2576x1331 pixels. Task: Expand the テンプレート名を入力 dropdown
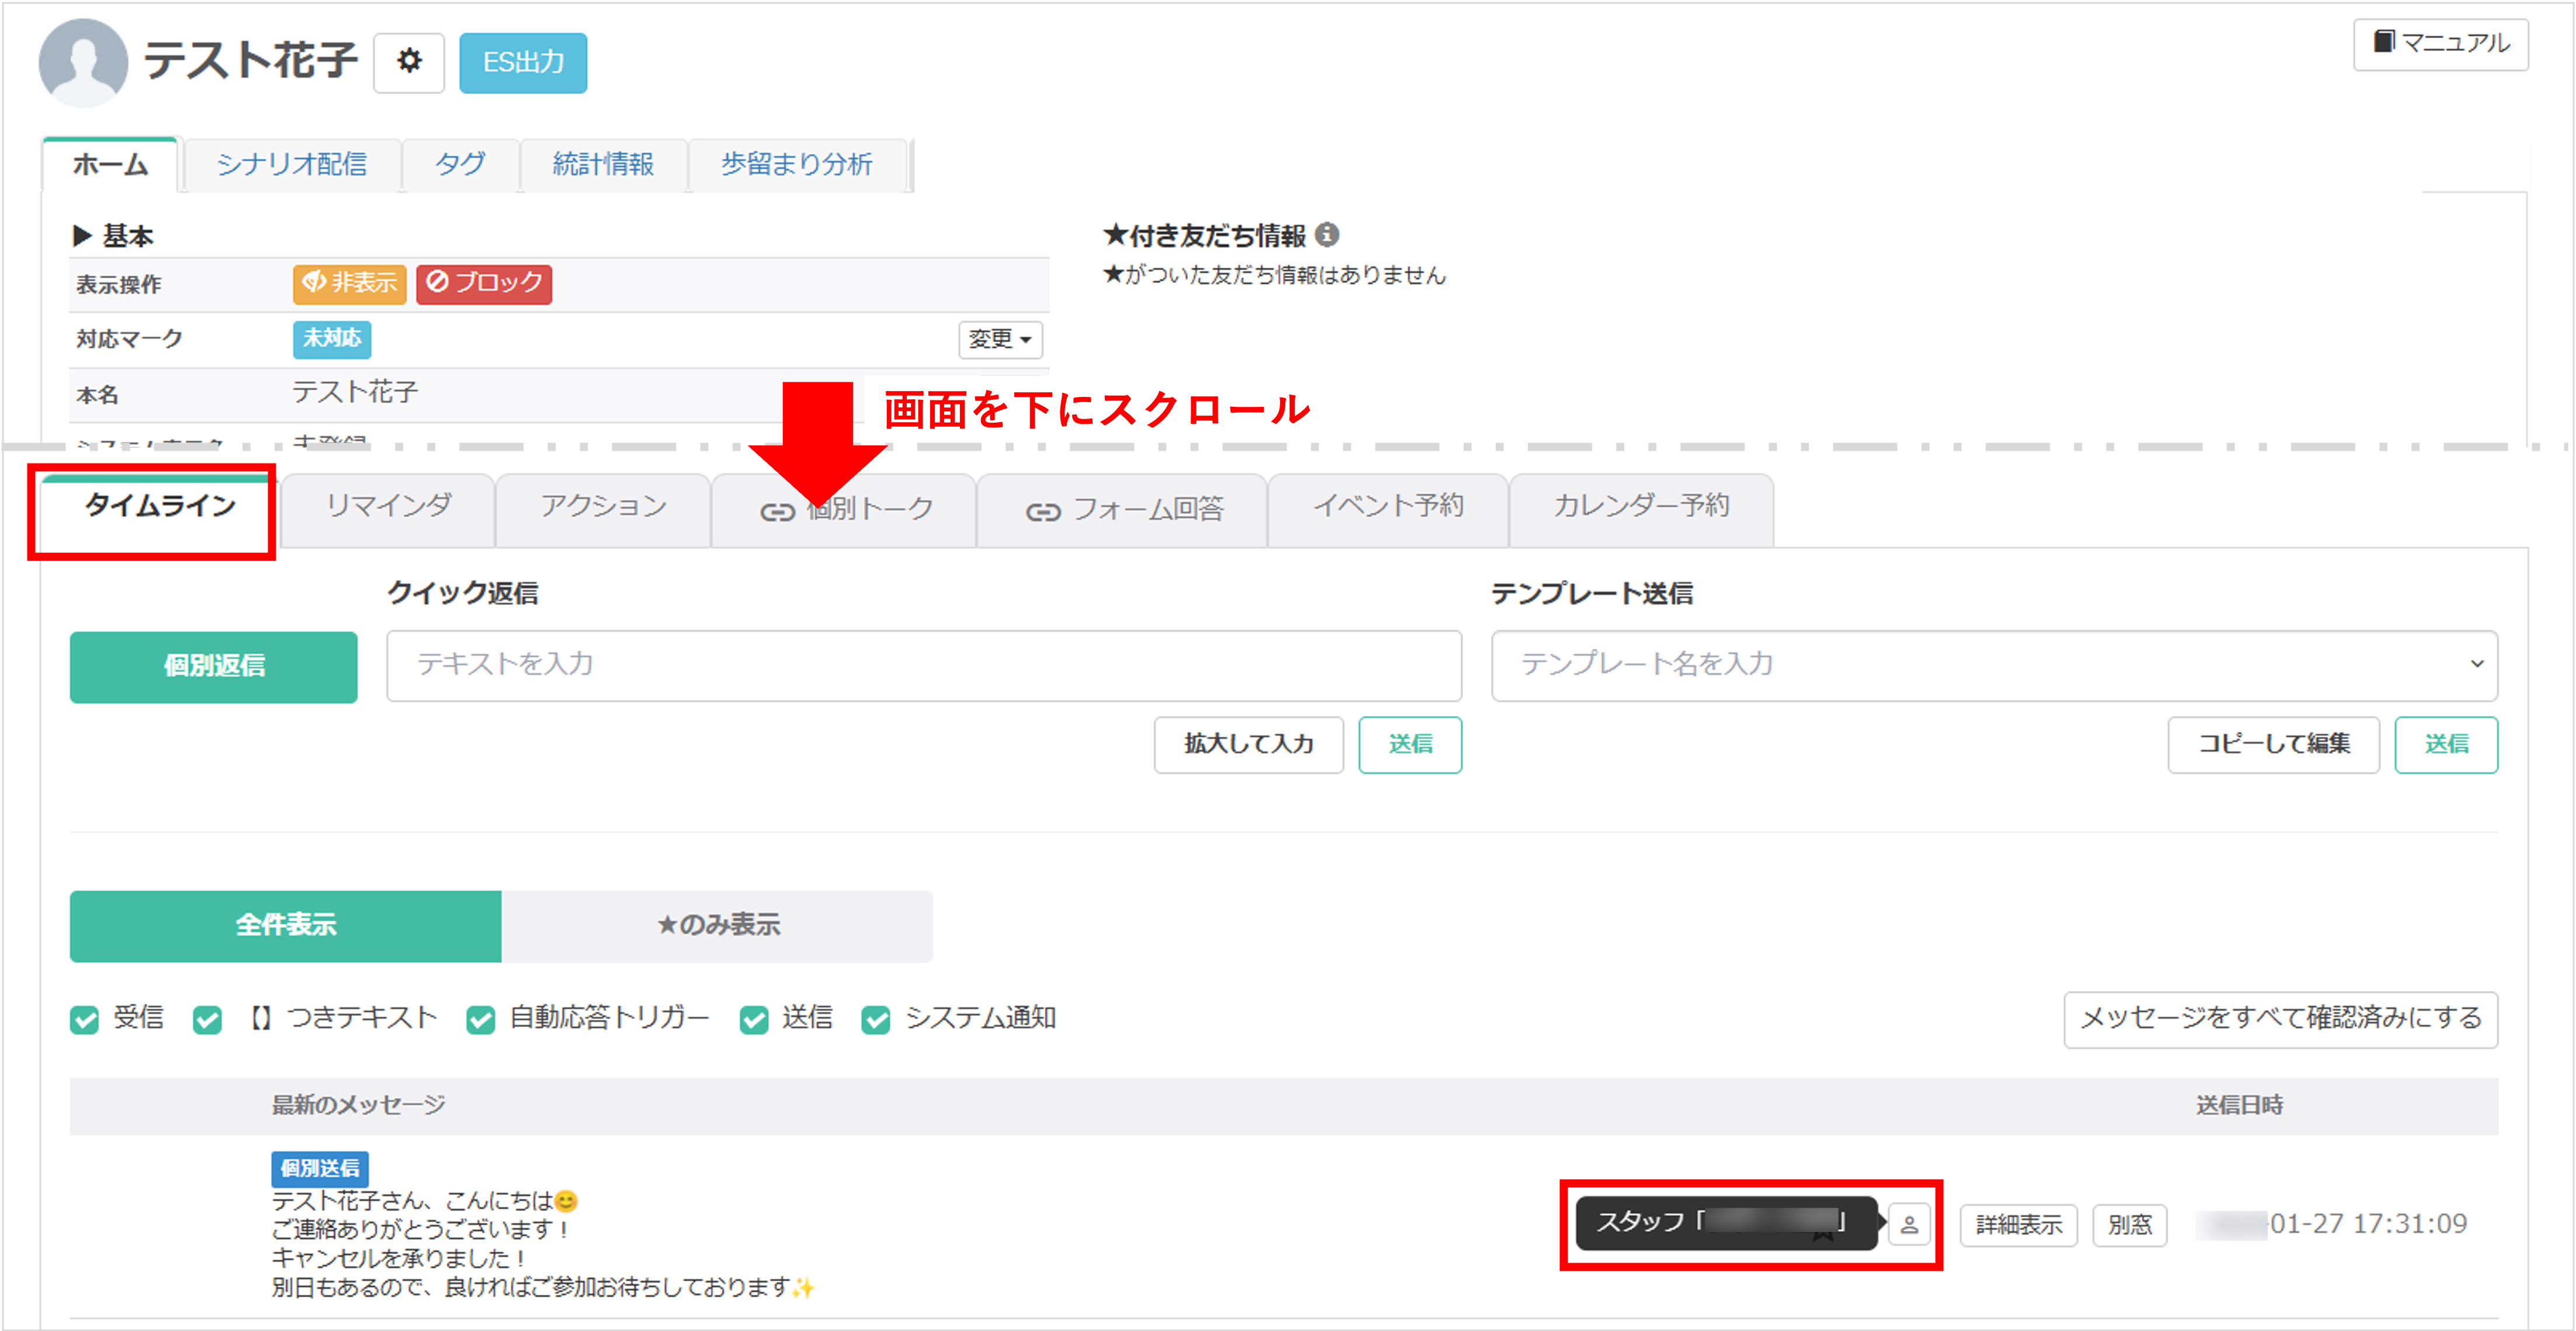2476,665
